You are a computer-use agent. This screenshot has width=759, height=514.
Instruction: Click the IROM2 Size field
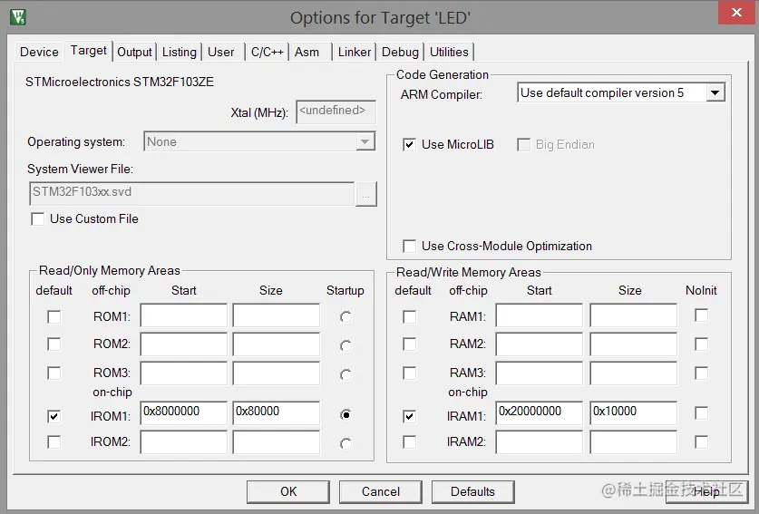pos(277,441)
